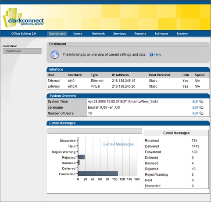Open the Help link
Image resolution: width=211 pixels, height=202 pixels.
158,54
